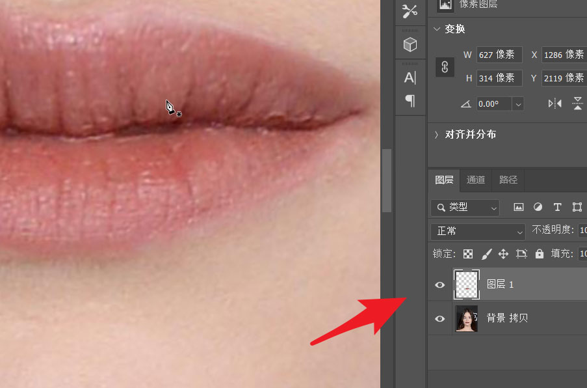Open the 类型 layer filter dropdown

tap(465, 207)
